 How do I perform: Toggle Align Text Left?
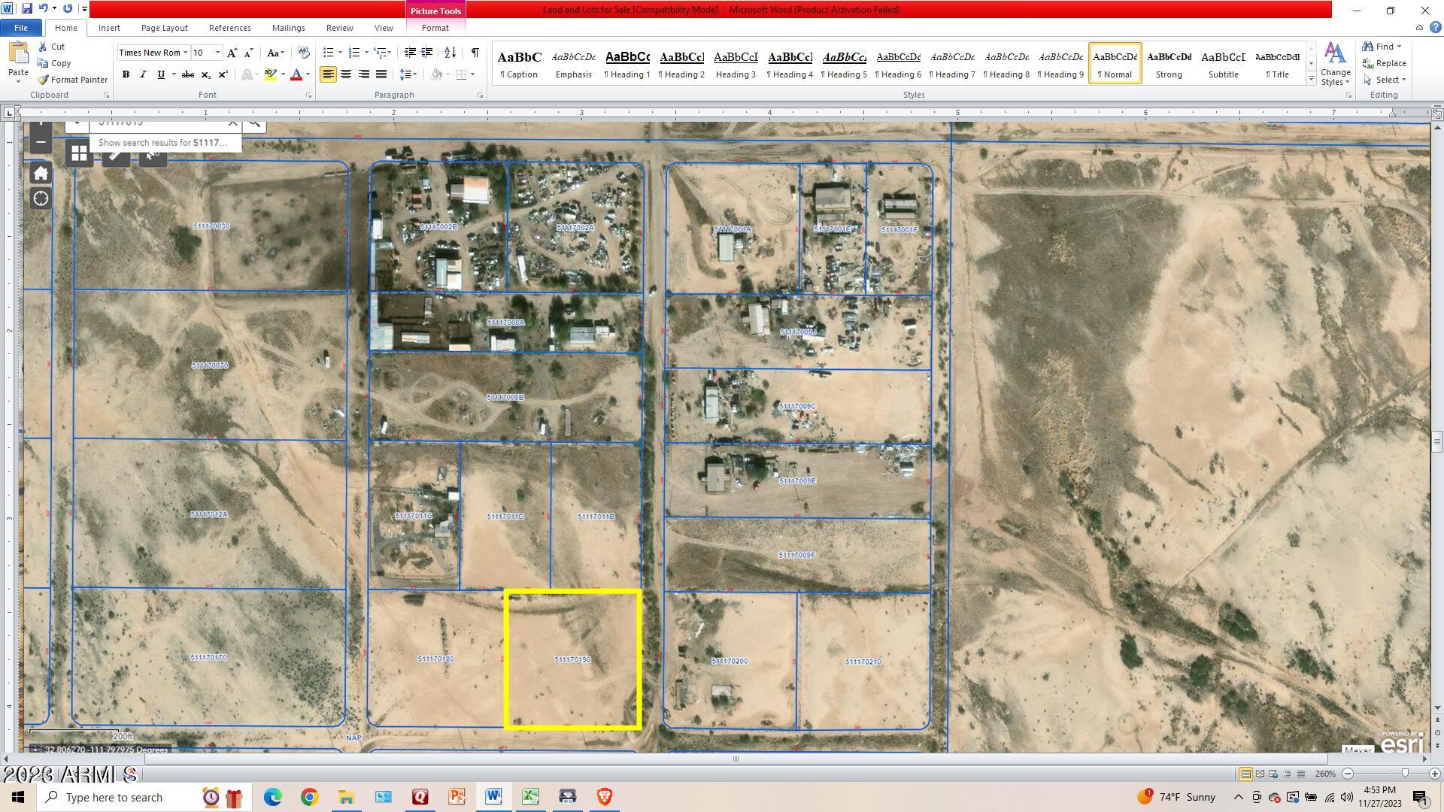(328, 74)
